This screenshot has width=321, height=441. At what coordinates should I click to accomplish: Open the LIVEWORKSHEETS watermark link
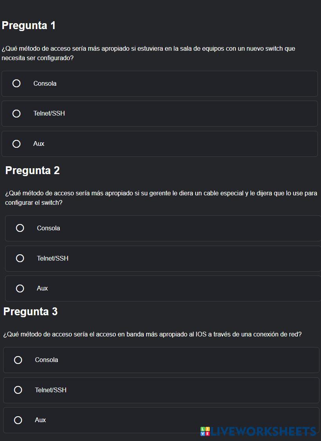tap(263, 431)
